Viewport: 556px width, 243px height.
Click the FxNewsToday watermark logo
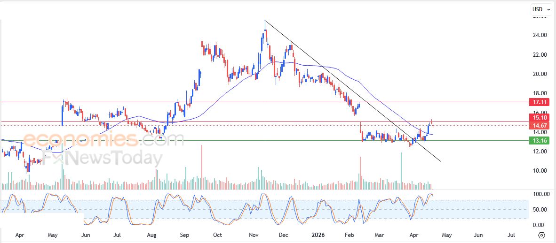point(103,158)
